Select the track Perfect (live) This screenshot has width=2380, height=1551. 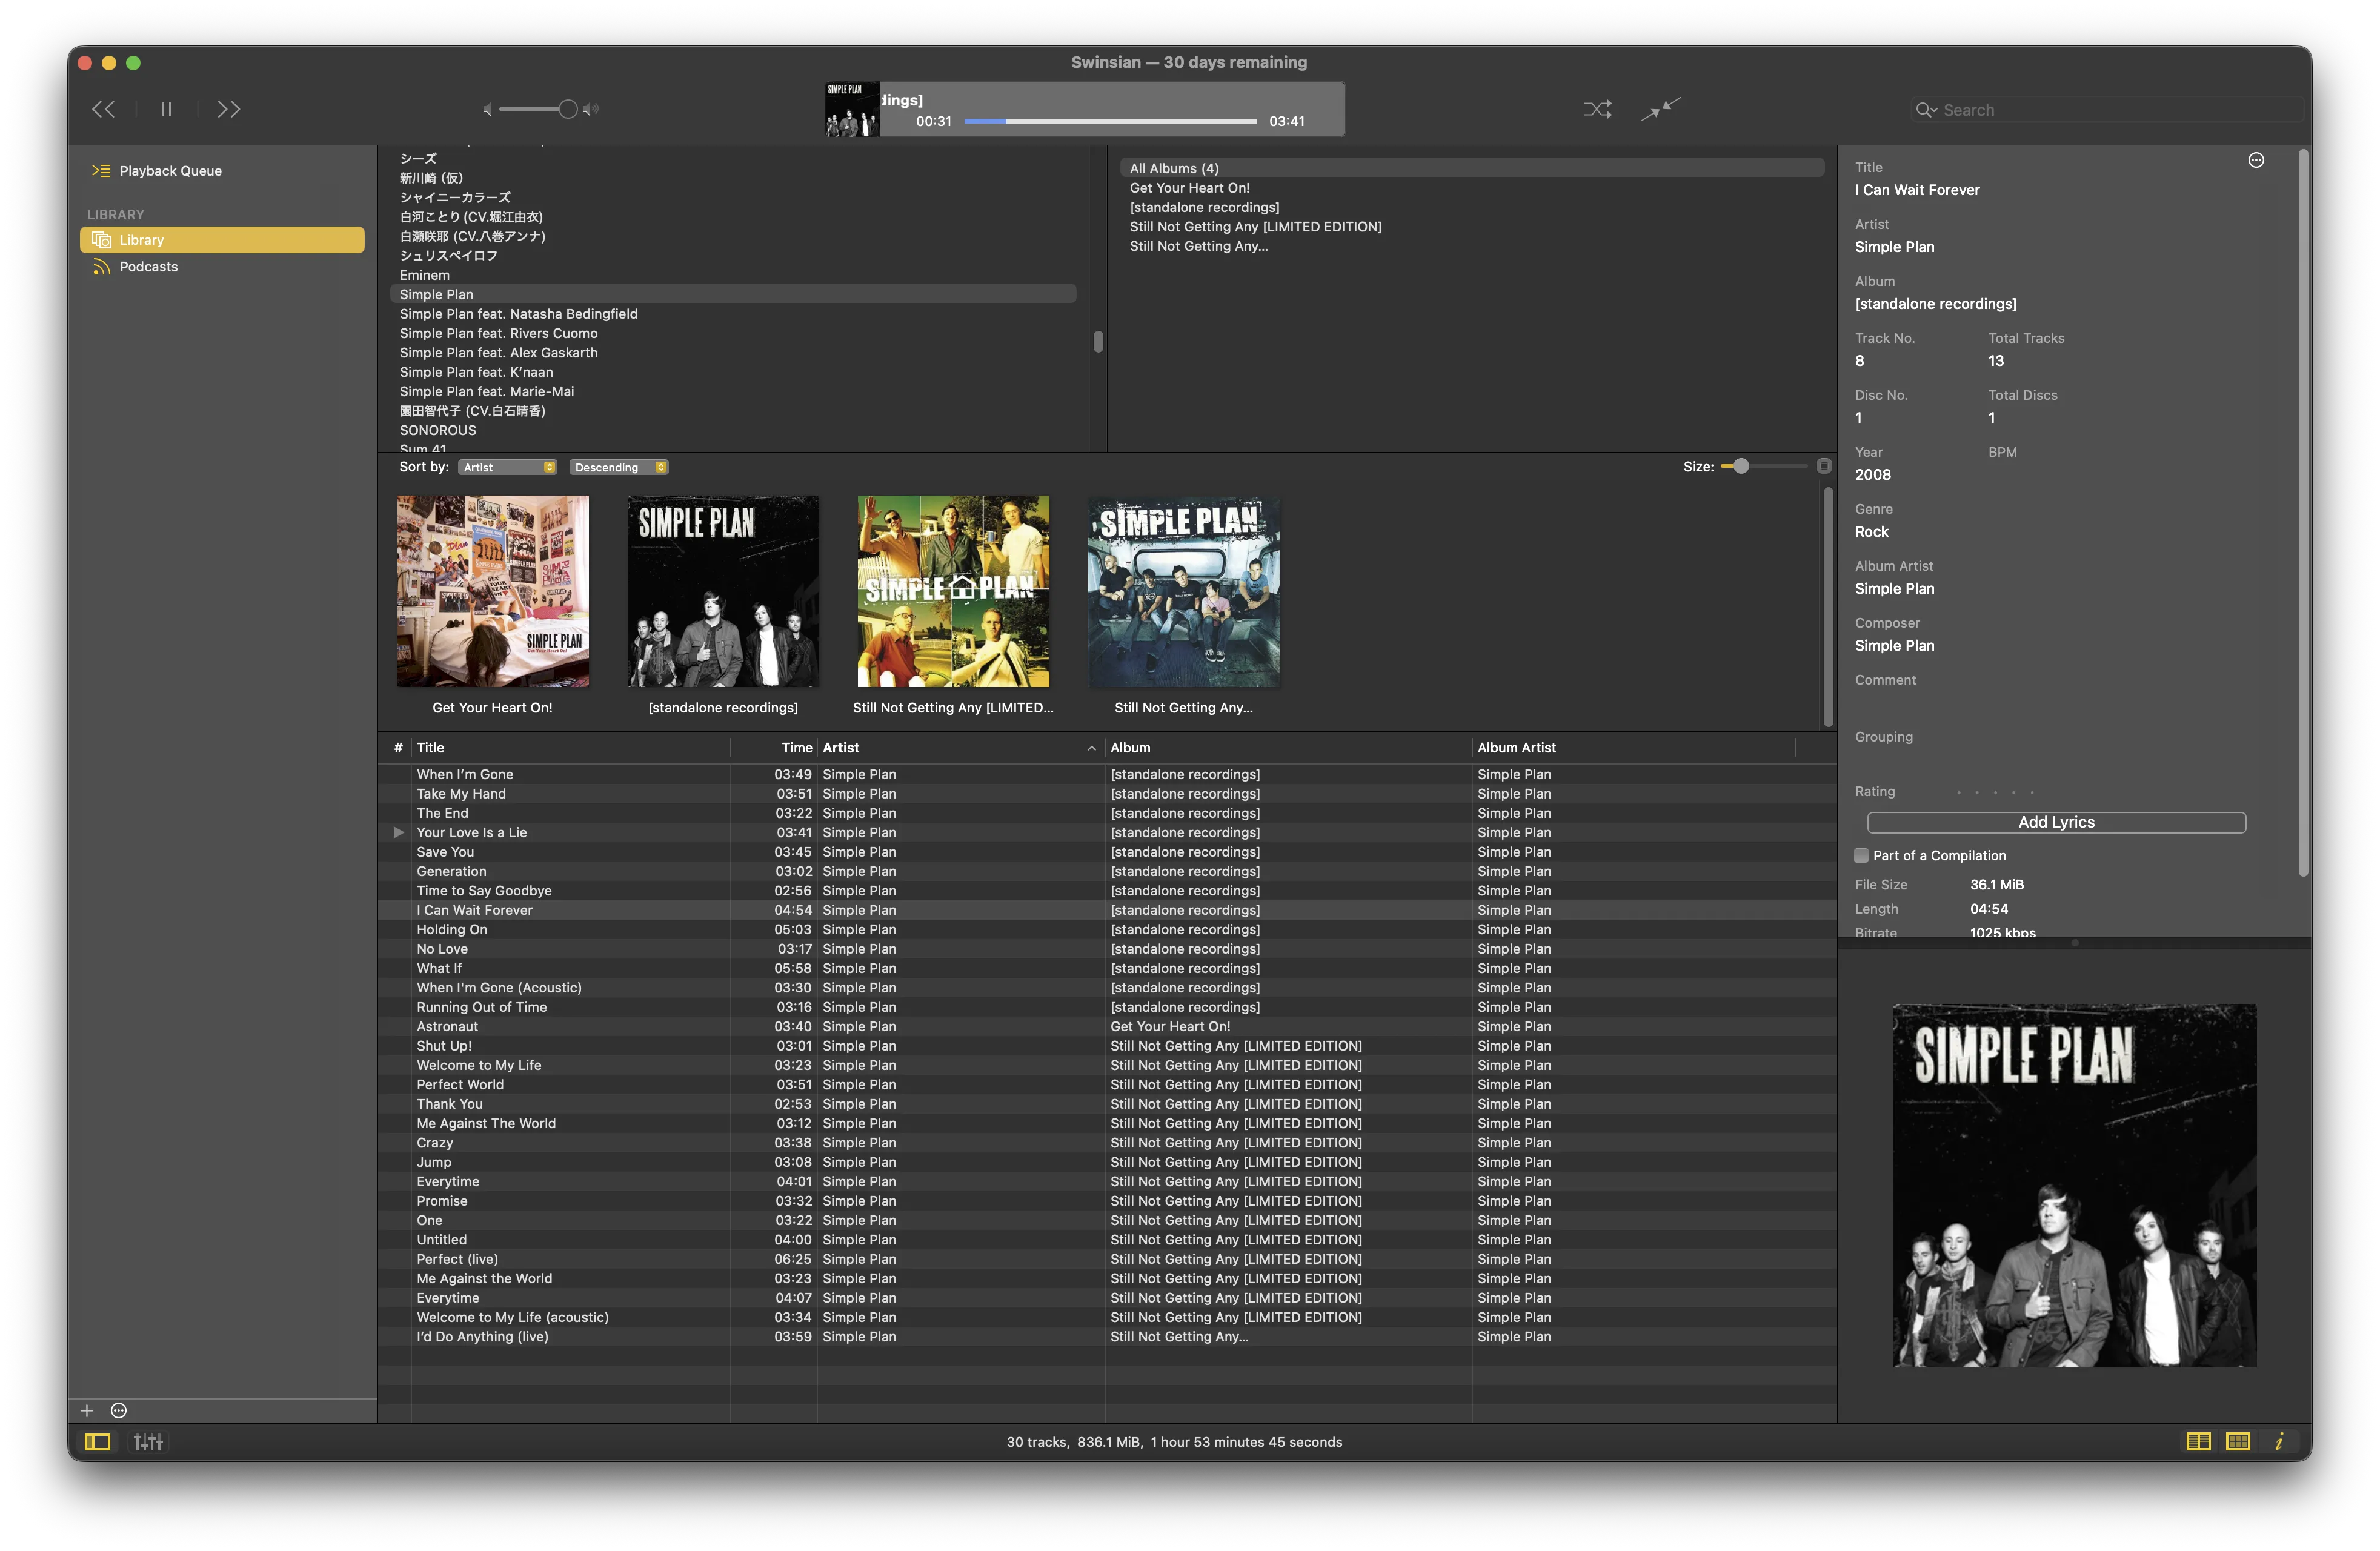point(1107,1260)
